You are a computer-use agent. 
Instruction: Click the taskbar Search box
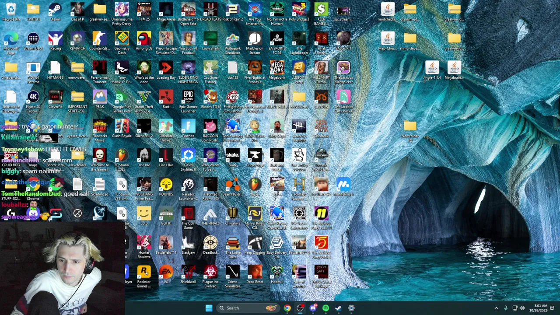pos(248,308)
